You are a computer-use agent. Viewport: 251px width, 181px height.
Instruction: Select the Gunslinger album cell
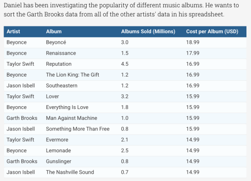pyautogui.click(x=58, y=161)
